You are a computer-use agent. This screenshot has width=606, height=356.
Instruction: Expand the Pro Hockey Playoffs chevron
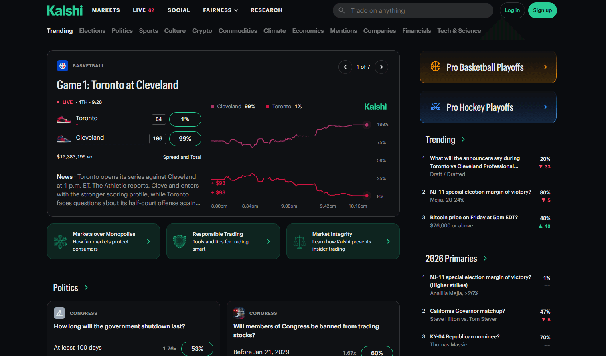[545, 107]
